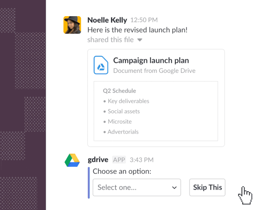Click the 'Here is the revised launch plan!' message

tap(138, 30)
